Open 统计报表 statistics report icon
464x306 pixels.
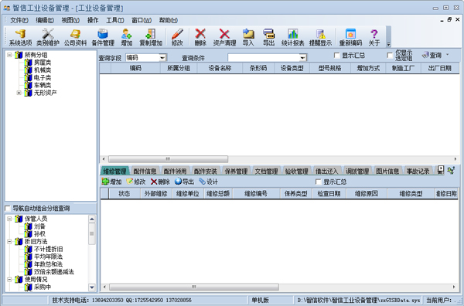pyautogui.click(x=292, y=37)
